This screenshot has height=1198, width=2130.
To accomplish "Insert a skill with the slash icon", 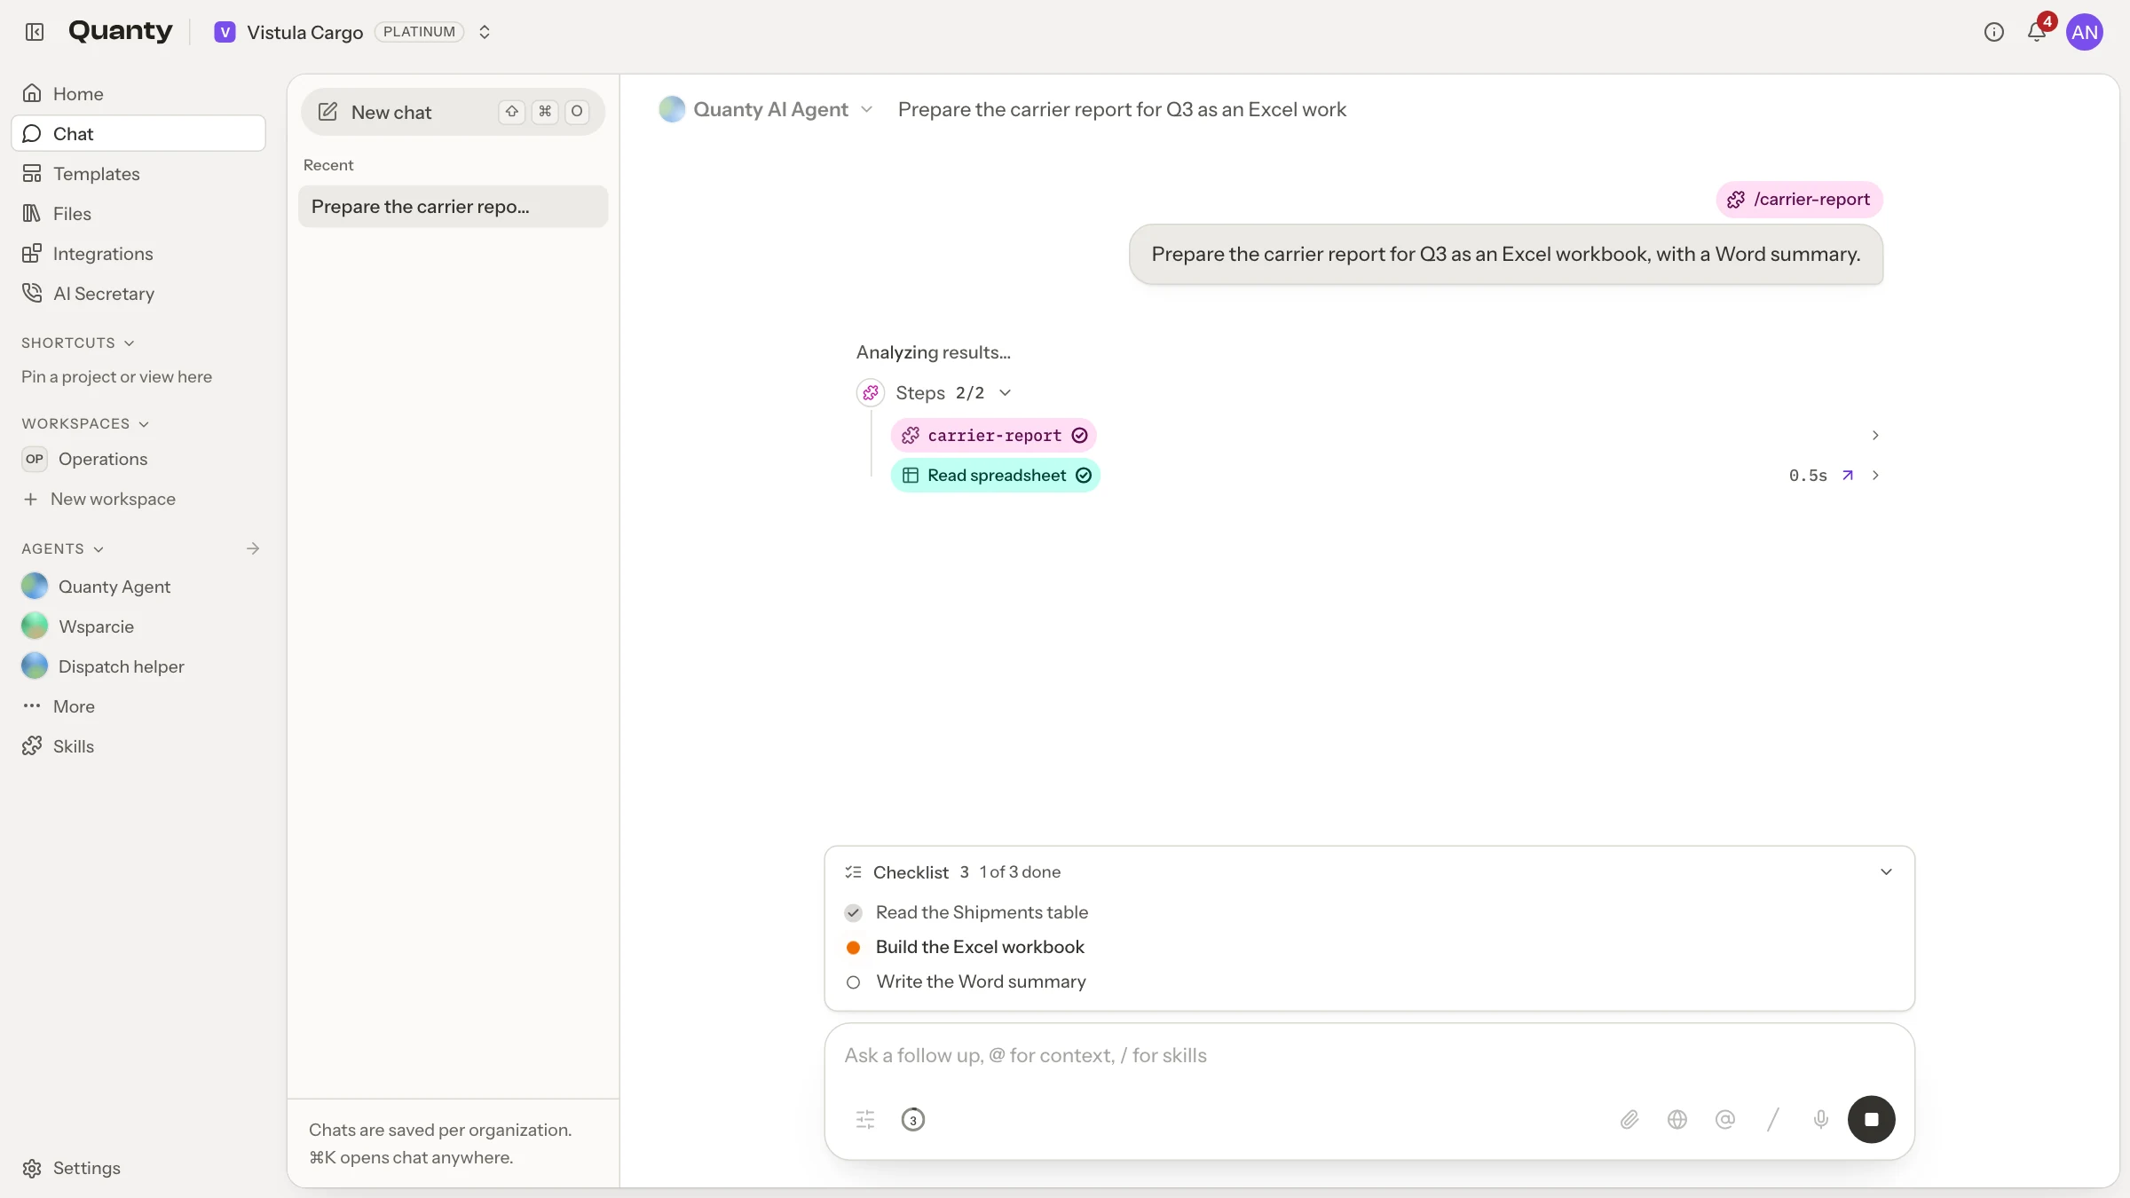I will (x=1772, y=1119).
